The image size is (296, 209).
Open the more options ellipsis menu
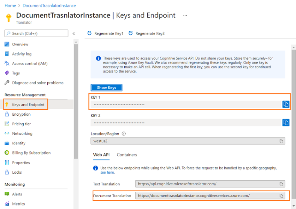tap(185, 15)
